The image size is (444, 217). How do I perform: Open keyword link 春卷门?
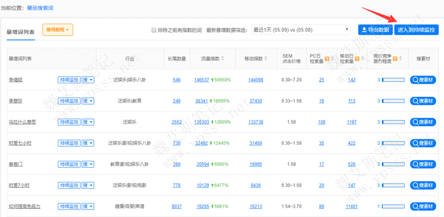click(16, 164)
